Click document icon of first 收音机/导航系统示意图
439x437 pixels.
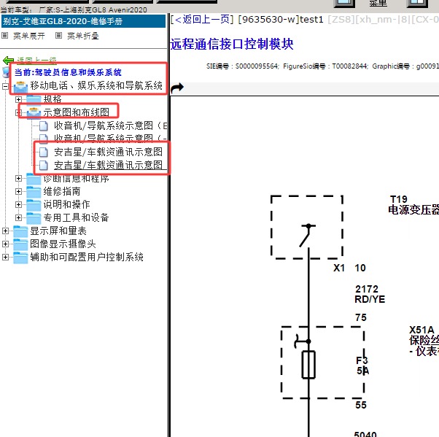pyautogui.click(x=44, y=125)
